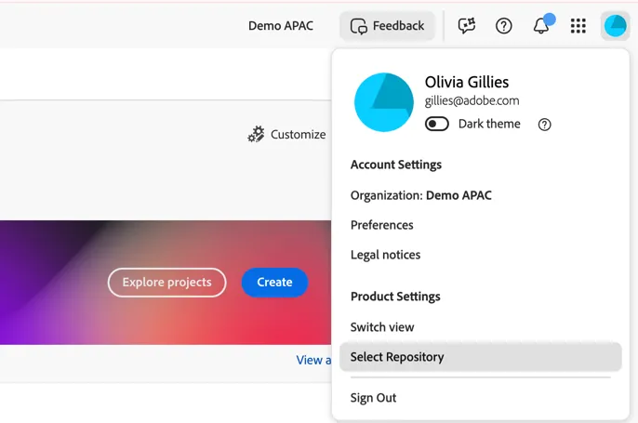Click the large profile picture in the menu
Viewport: 638px width, 423px height.
coord(384,102)
